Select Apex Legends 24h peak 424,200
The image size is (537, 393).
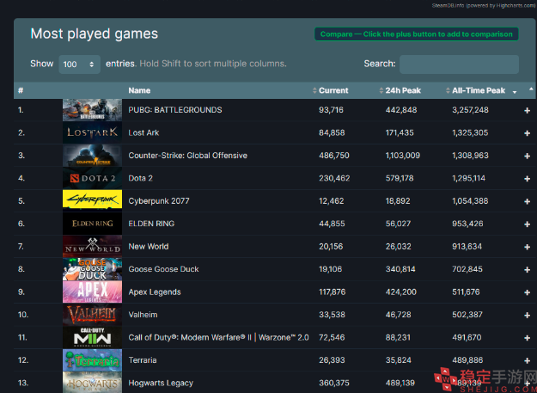point(400,292)
